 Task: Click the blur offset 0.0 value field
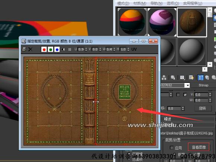[174, 108]
